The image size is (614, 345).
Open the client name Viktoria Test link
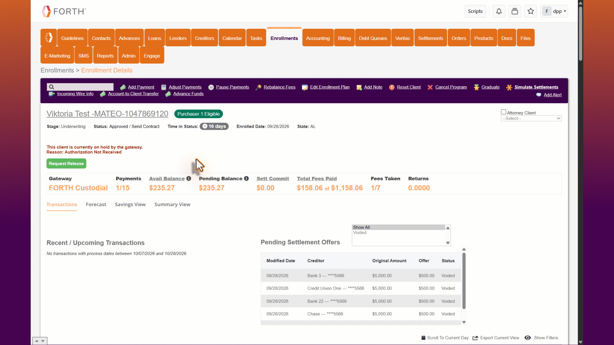pyautogui.click(x=107, y=114)
